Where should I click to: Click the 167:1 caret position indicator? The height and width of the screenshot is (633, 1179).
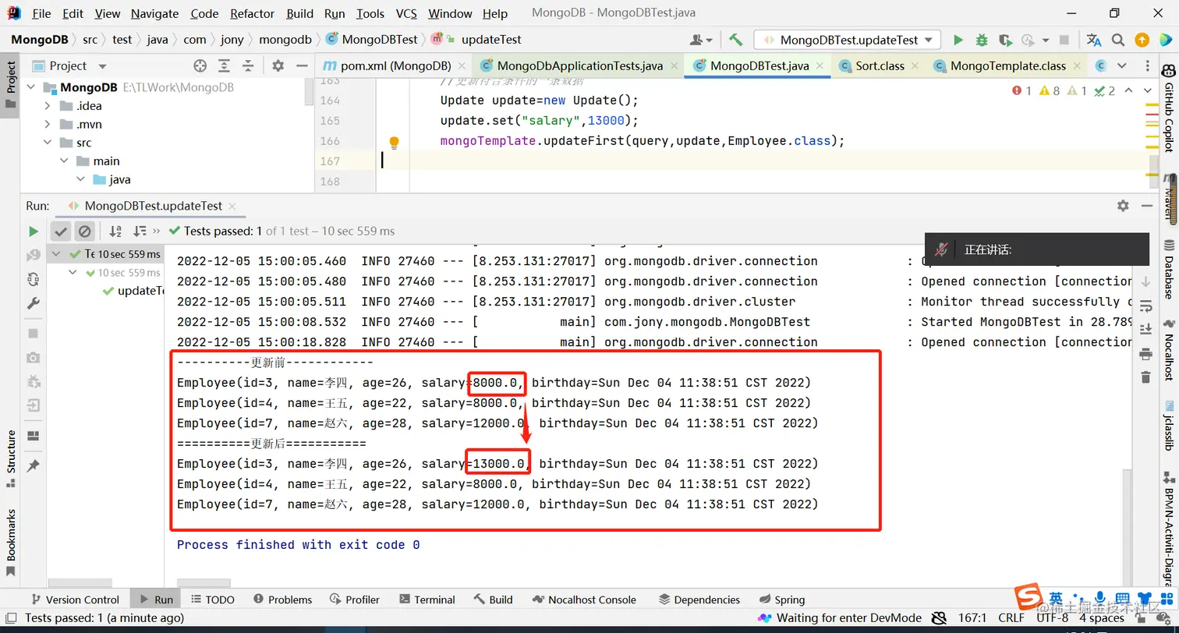[972, 618]
